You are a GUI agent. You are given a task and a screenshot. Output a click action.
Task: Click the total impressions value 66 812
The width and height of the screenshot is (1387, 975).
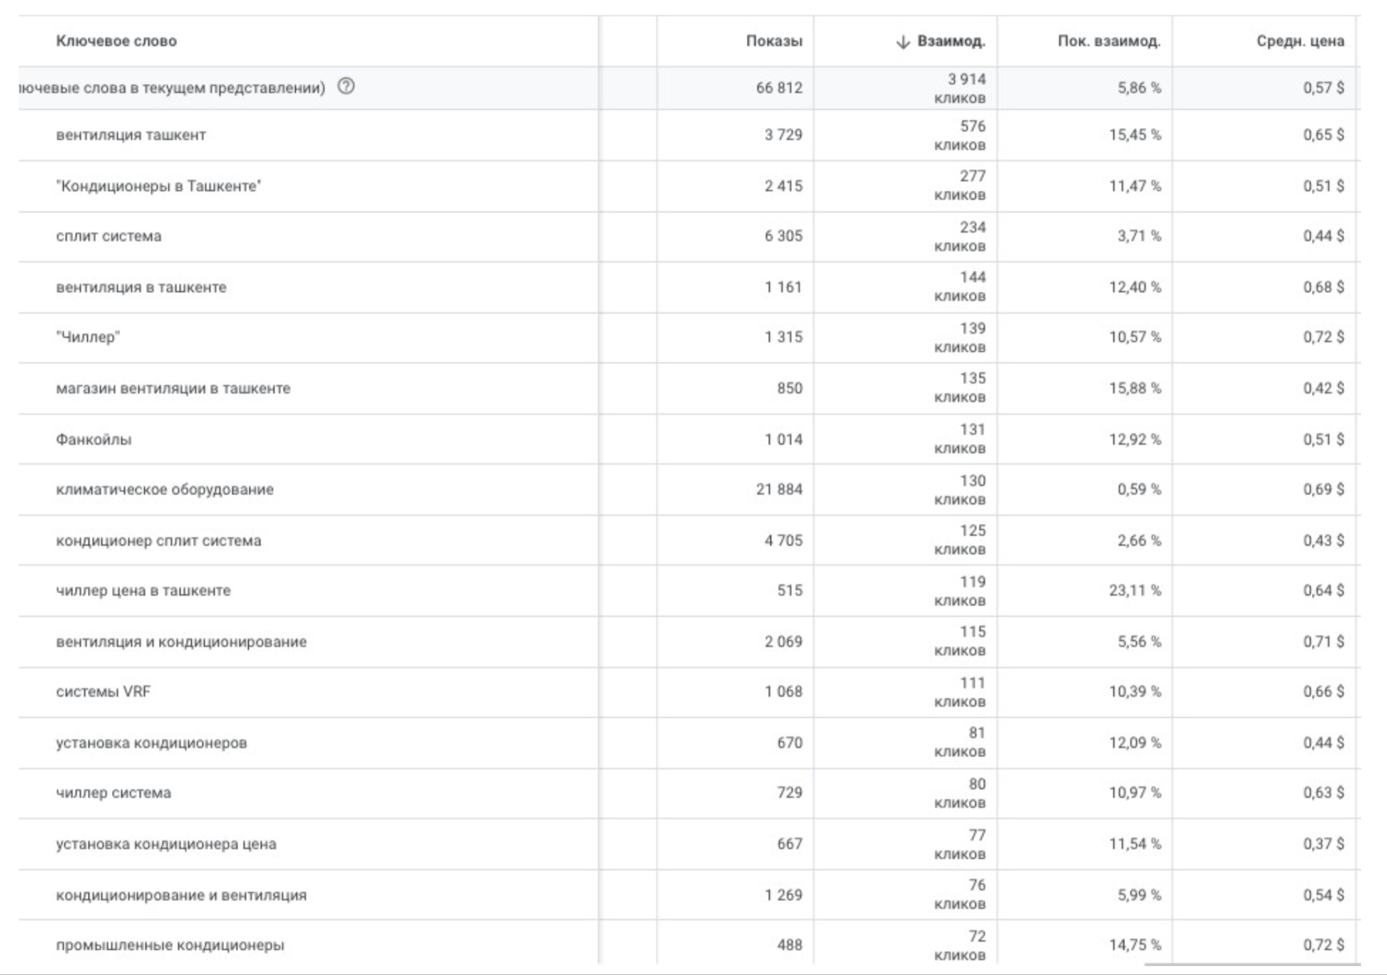pyautogui.click(x=779, y=88)
